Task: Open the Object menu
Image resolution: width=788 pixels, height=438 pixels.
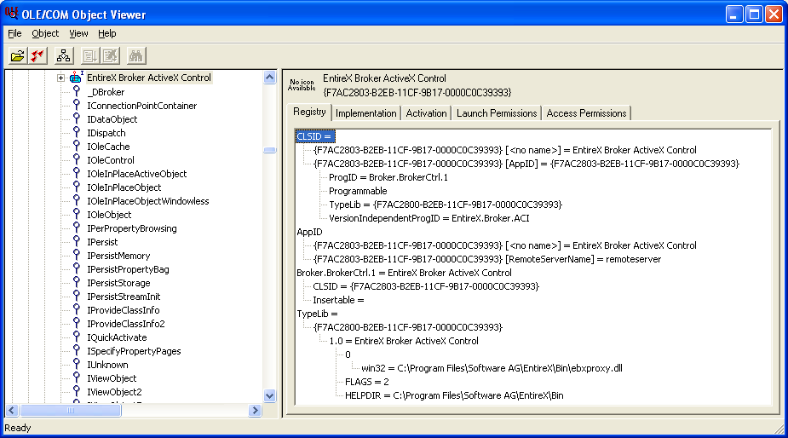Action: click(45, 33)
